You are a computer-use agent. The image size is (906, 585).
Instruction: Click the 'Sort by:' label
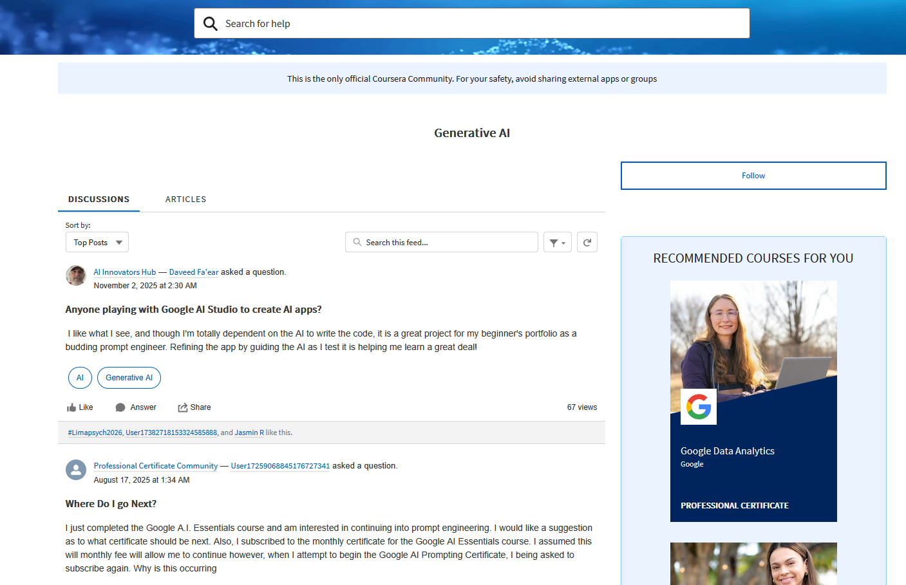coord(78,225)
